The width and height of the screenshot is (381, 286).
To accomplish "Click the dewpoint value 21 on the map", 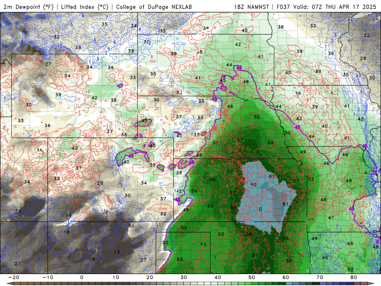I will (17, 264).
